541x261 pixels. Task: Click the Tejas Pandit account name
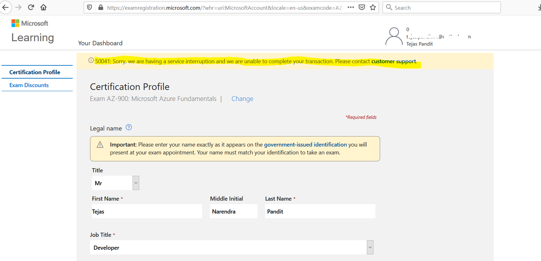419,44
